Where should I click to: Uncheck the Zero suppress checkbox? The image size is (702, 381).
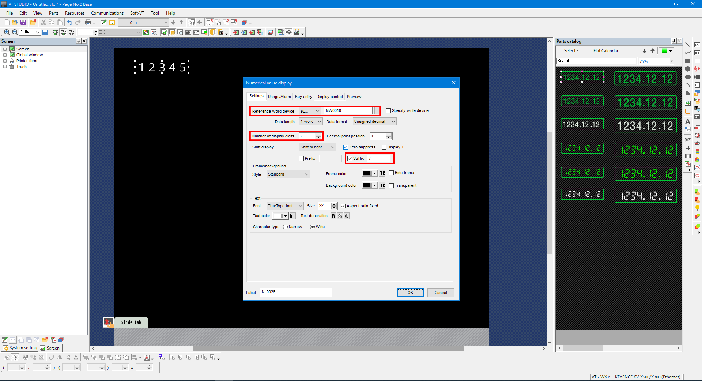point(346,147)
